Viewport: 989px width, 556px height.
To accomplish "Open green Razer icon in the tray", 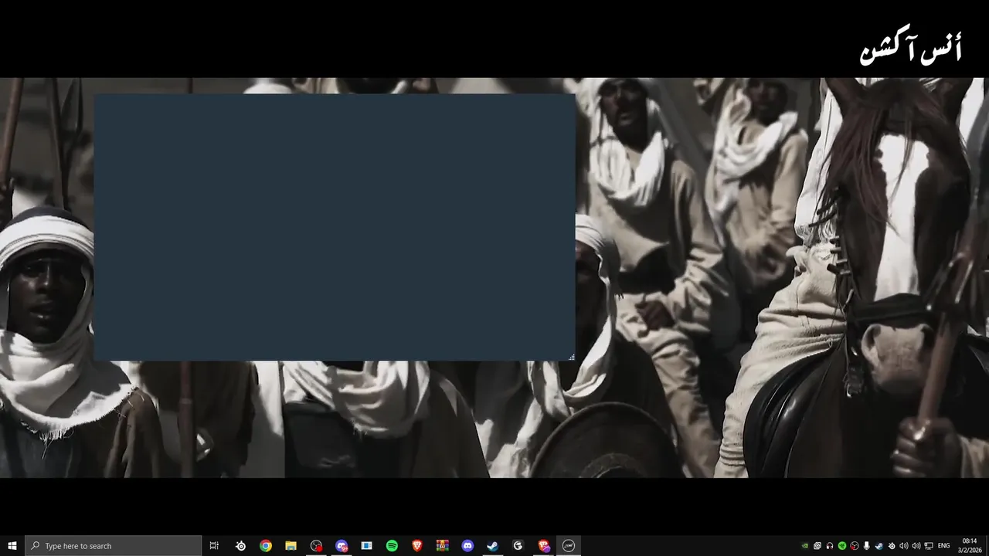I will (842, 546).
